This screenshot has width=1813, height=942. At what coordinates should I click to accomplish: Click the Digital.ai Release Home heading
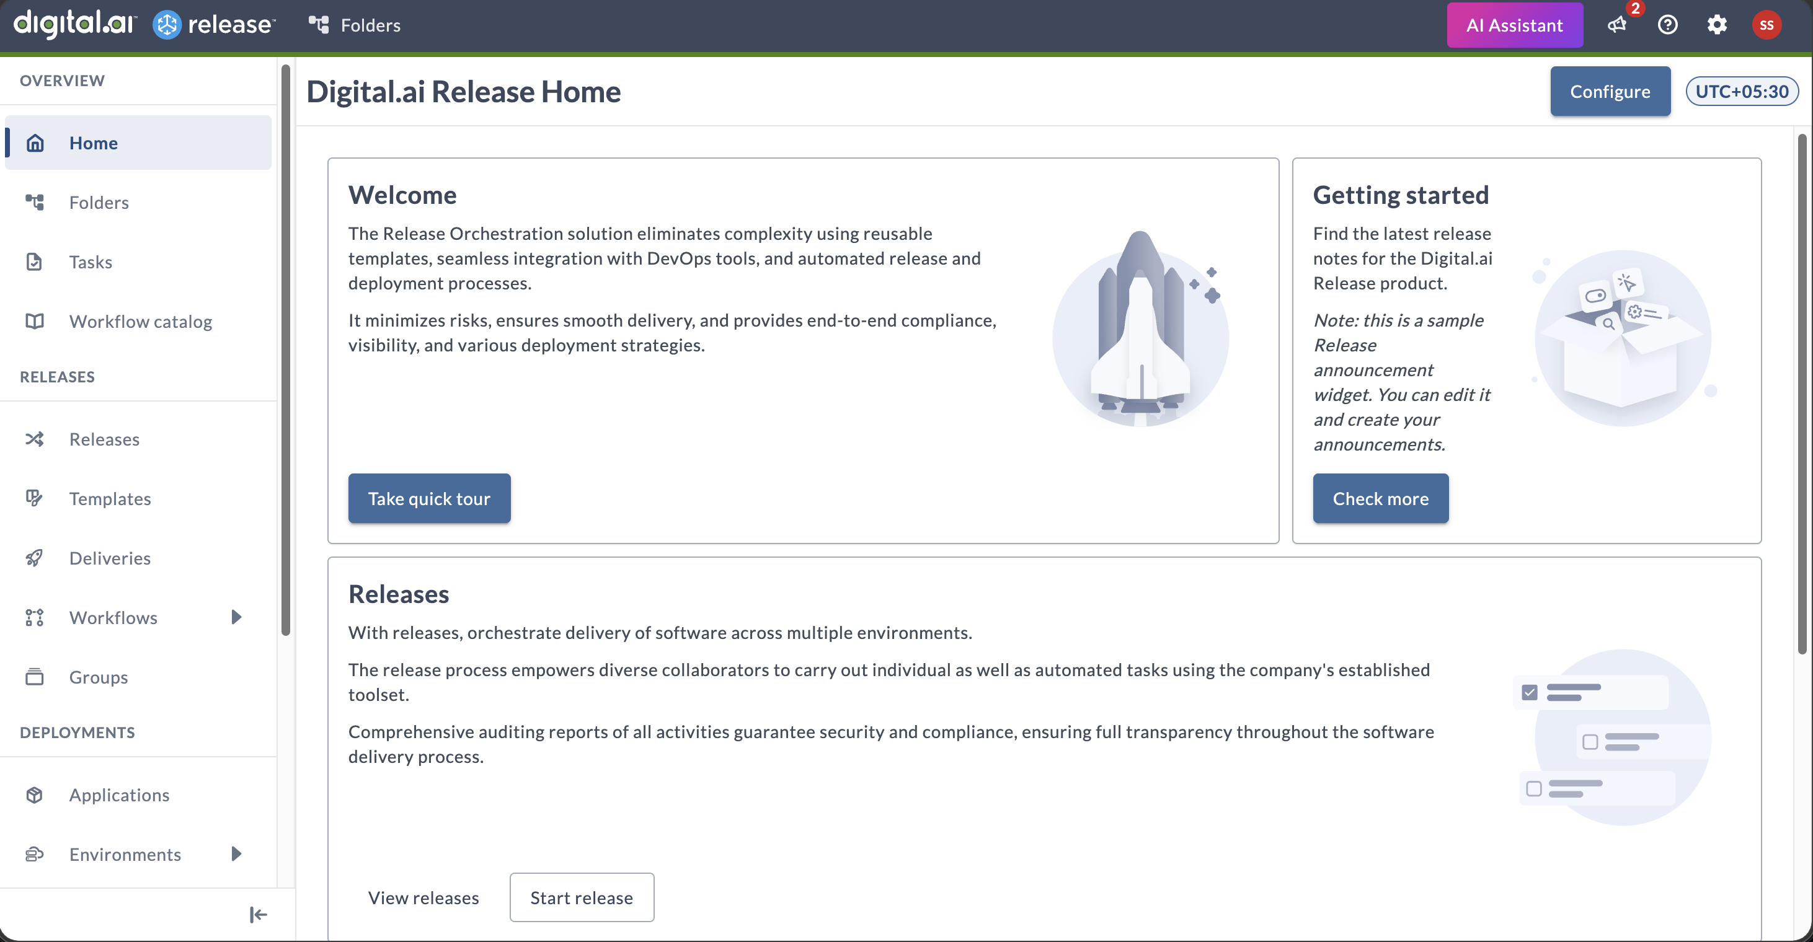[x=464, y=92]
